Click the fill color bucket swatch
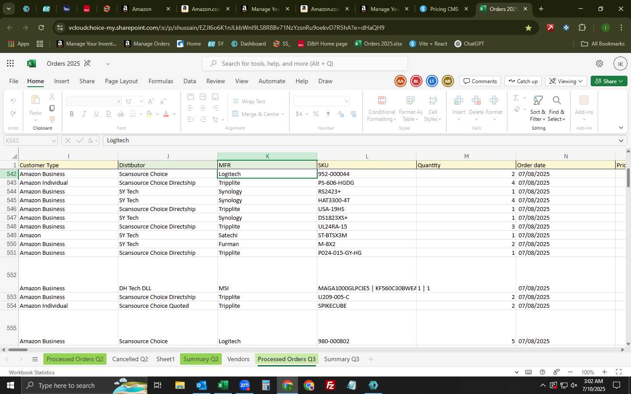The width and height of the screenshot is (631, 394). (149, 114)
